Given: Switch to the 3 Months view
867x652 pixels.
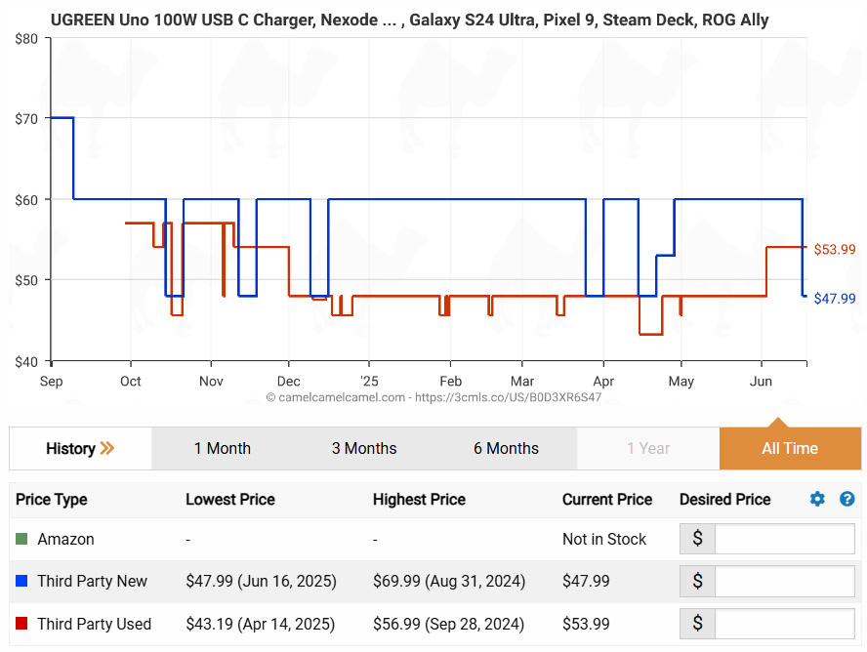Looking at the screenshot, I should (363, 448).
